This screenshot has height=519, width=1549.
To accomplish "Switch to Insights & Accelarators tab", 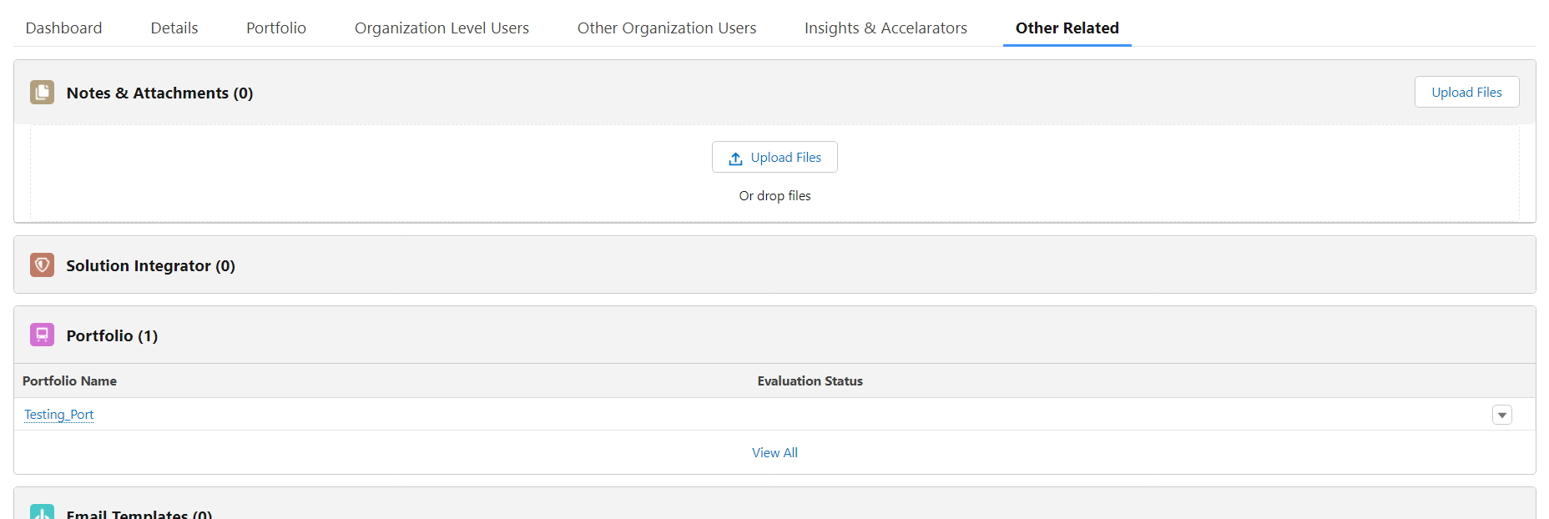I will [x=886, y=28].
